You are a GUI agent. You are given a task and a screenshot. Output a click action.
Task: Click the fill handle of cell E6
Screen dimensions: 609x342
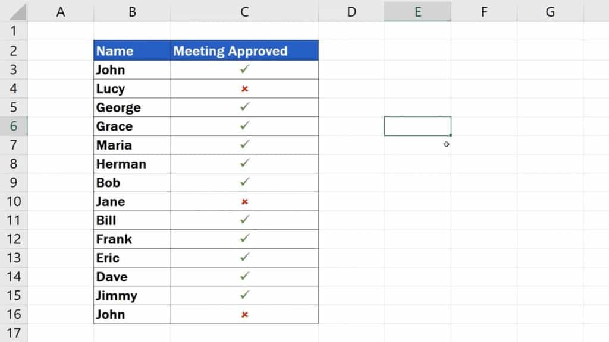coord(451,135)
